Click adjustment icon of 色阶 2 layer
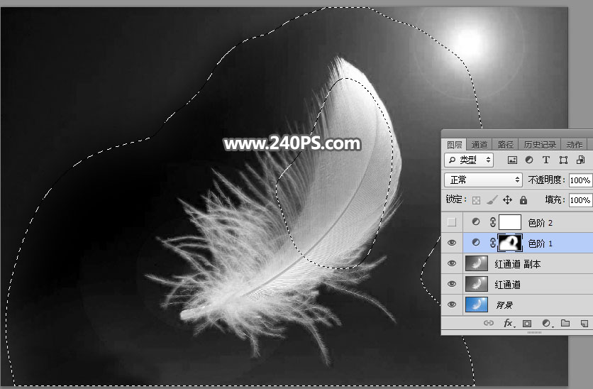Viewport: 593px width, 389px height. [x=476, y=222]
